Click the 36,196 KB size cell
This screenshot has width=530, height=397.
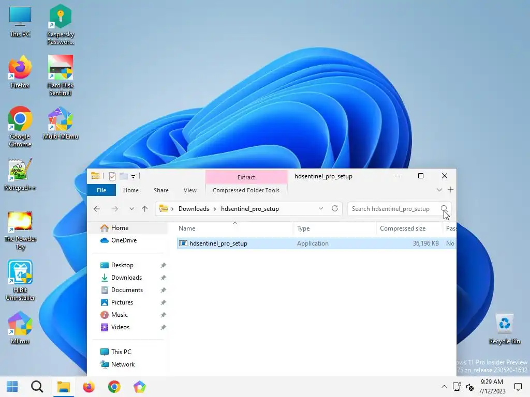pyautogui.click(x=425, y=243)
